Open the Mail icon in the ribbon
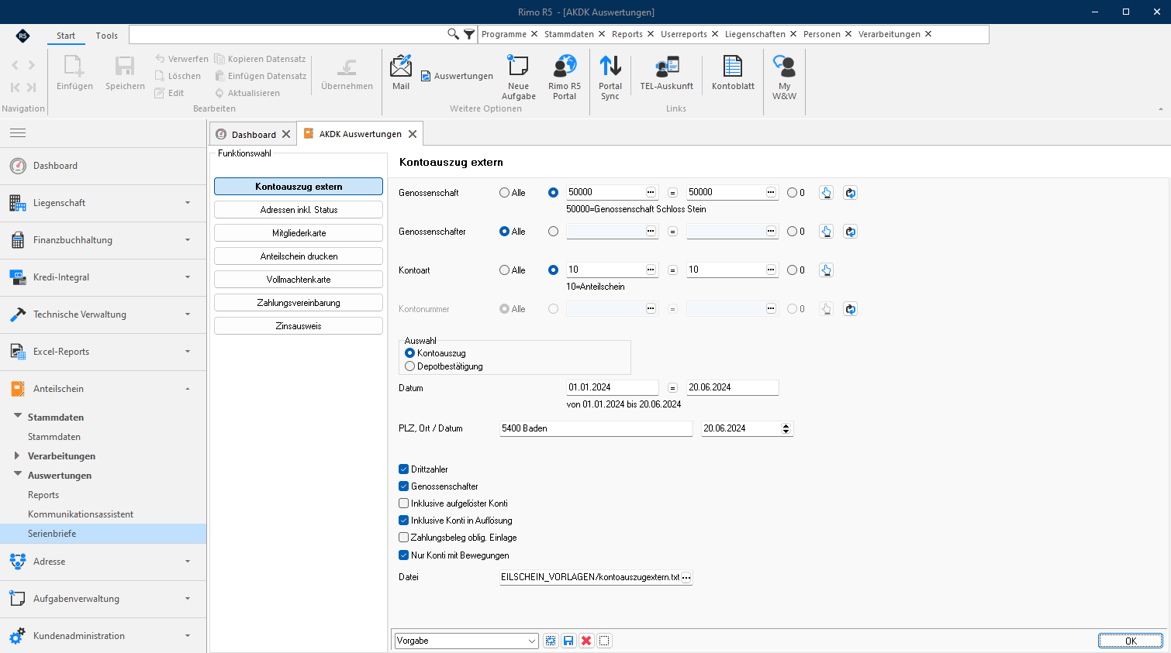 pos(401,74)
